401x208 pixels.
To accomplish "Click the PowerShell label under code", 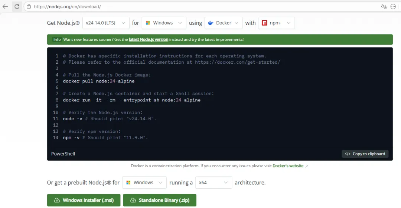I will click(x=63, y=154).
